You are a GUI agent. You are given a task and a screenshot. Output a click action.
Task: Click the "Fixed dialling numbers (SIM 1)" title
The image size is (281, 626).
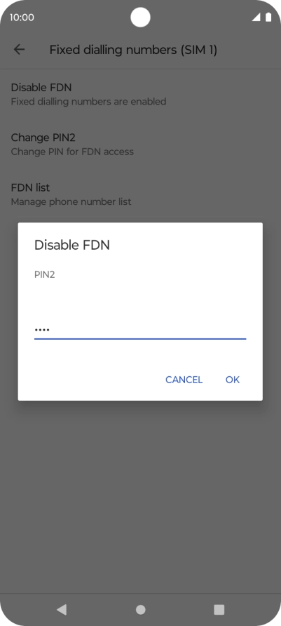tap(133, 50)
